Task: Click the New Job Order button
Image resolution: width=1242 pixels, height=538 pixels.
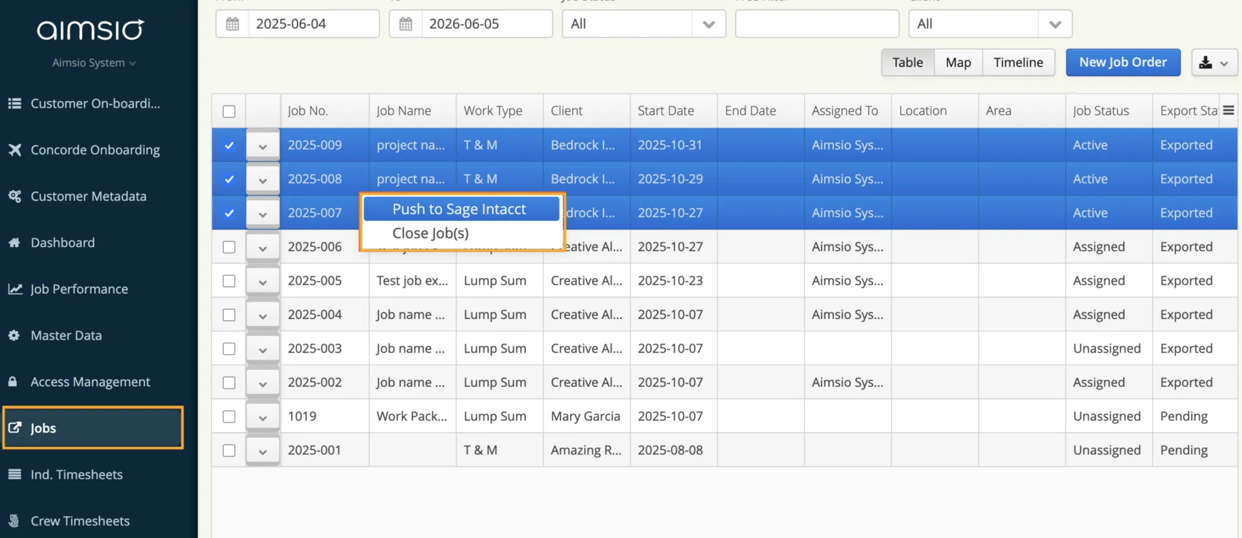Action: click(1123, 63)
